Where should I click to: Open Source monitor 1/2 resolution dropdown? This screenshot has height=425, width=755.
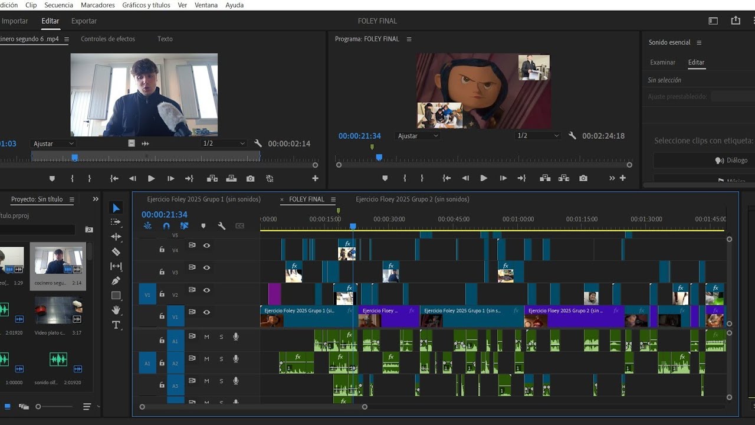(x=224, y=143)
